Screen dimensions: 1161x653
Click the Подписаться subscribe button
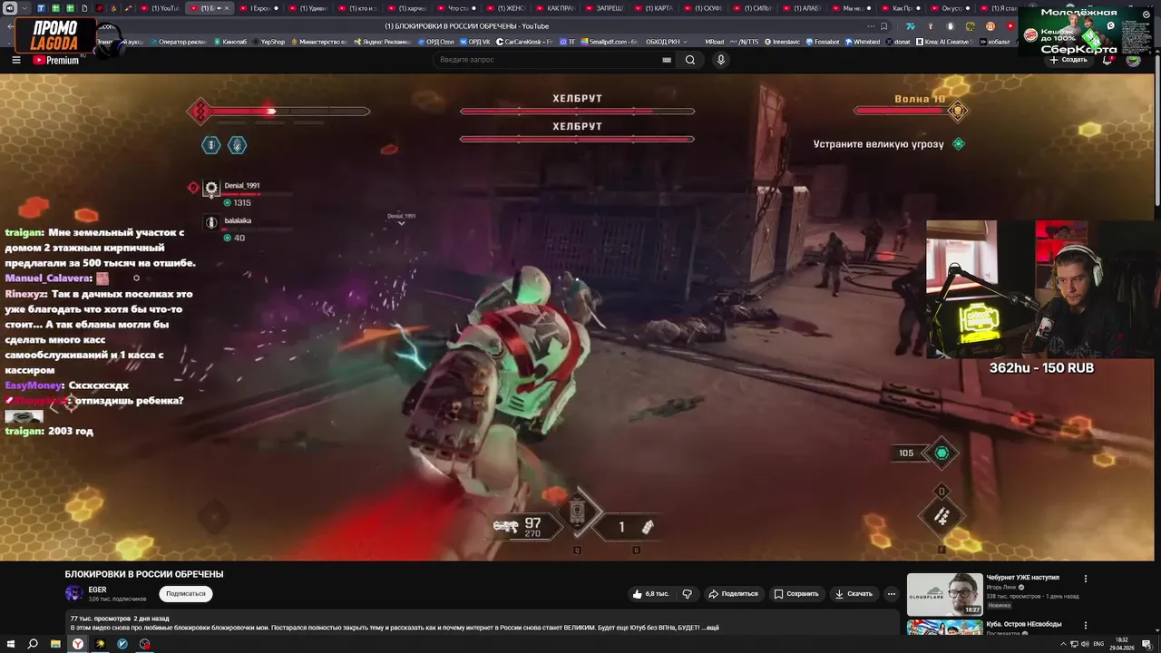click(186, 593)
